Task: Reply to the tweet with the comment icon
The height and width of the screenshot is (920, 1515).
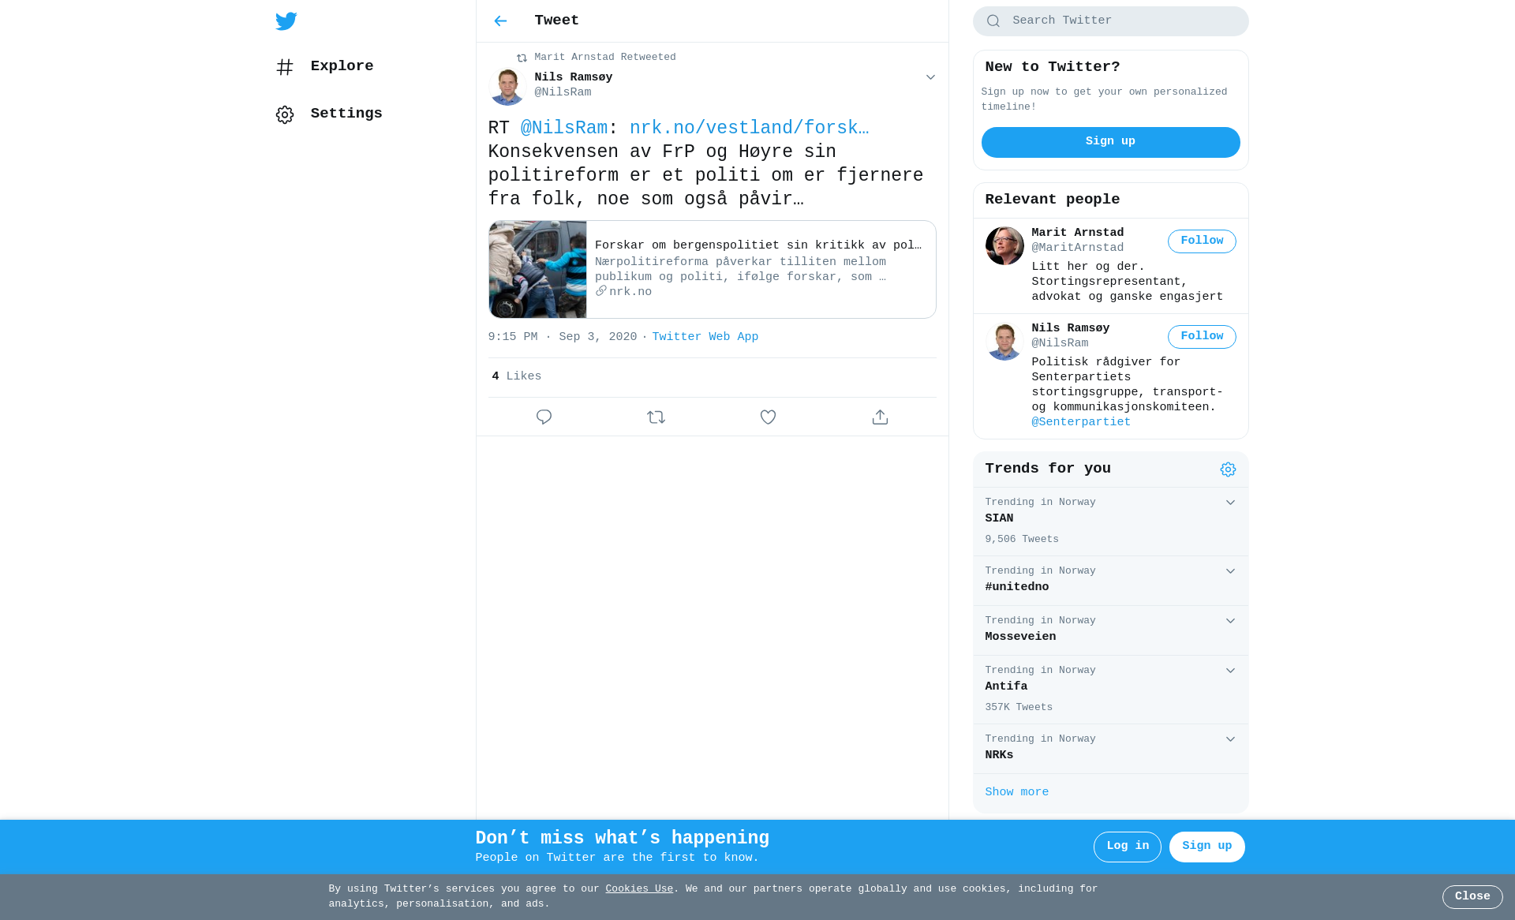Action: (544, 417)
